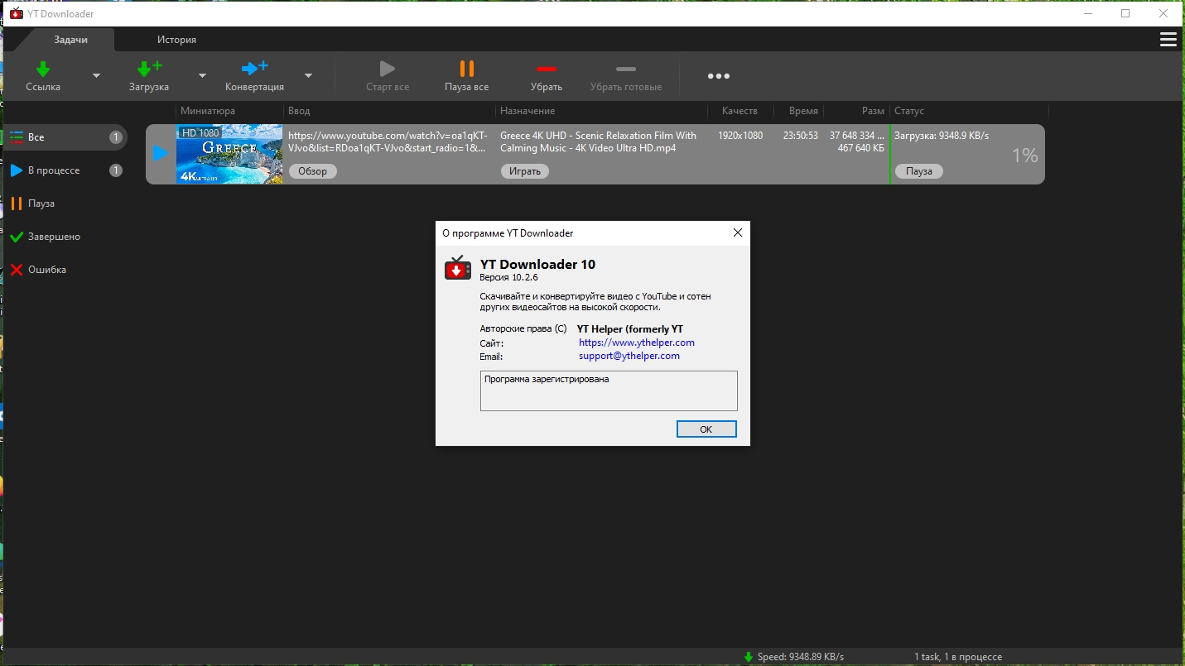Click the Загрузка multi-download icon
1185x666 pixels.
(149, 69)
